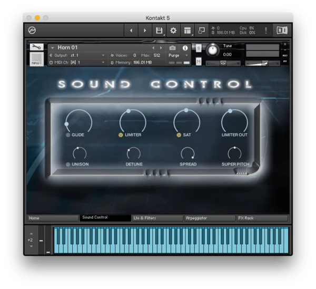Click the DETUNE knob

click(x=134, y=153)
